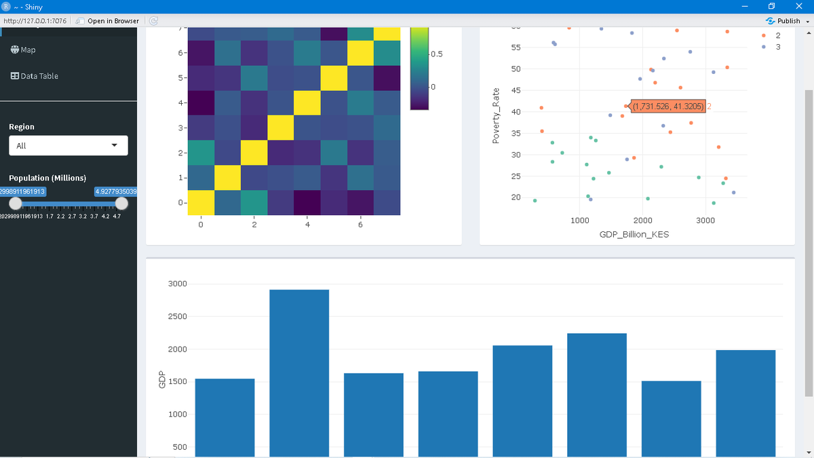Click the Population (Millions) label
The image size is (814, 458).
(x=47, y=178)
